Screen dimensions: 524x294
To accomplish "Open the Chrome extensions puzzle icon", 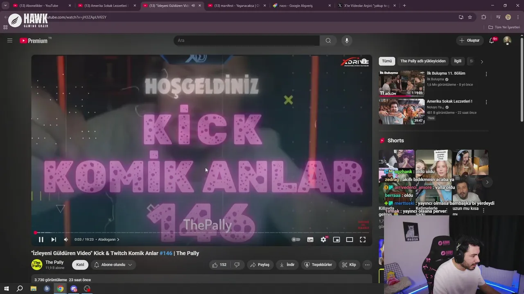I will [x=484, y=17].
